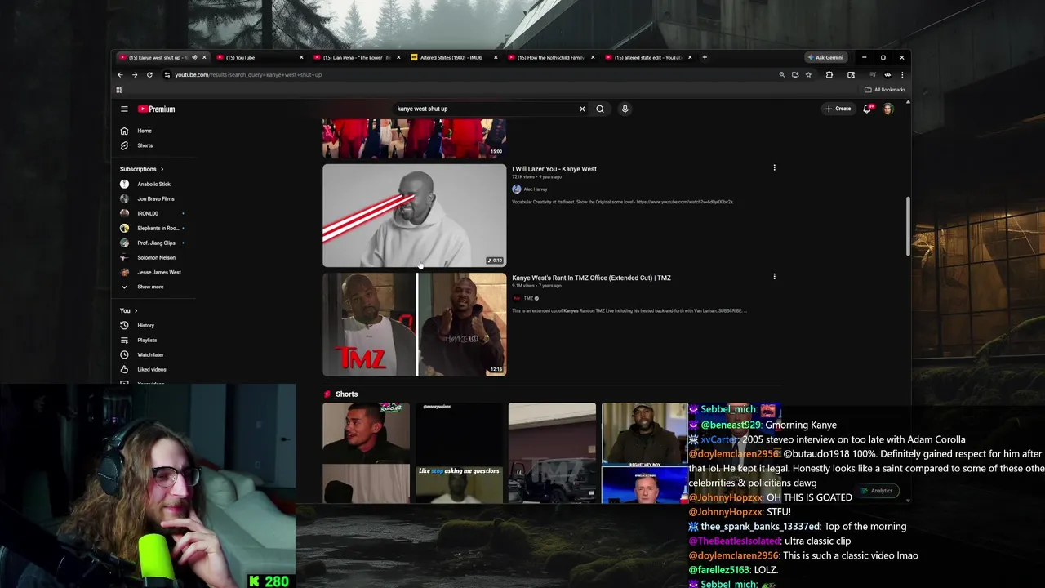Viewport: 1045px width, 588px height.
Task: Open the Jon Bravo Films channel
Action: click(x=157, y=198)
